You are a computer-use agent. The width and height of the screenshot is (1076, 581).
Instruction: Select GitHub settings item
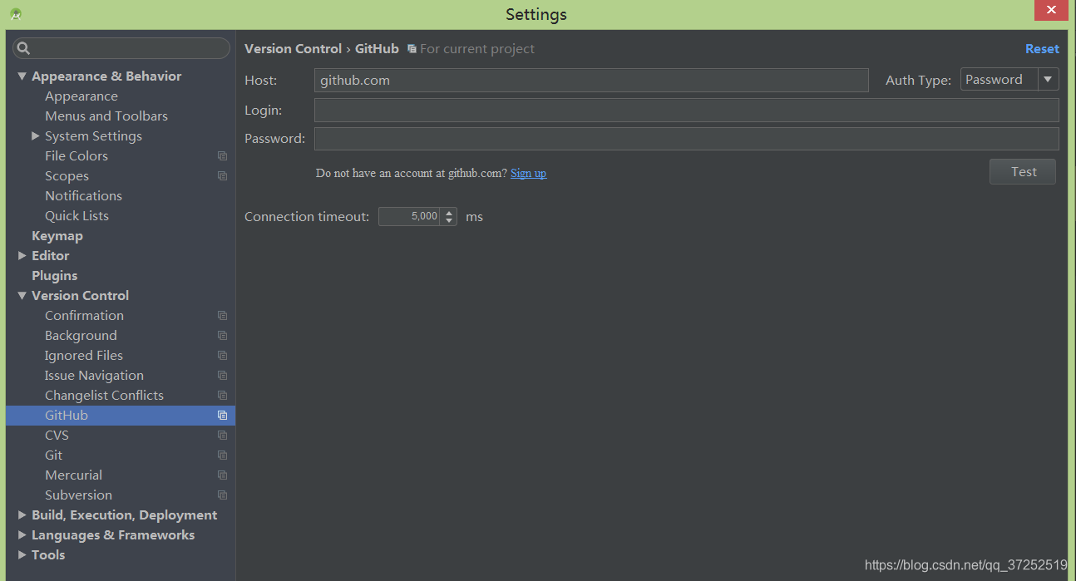pos(121,416)
